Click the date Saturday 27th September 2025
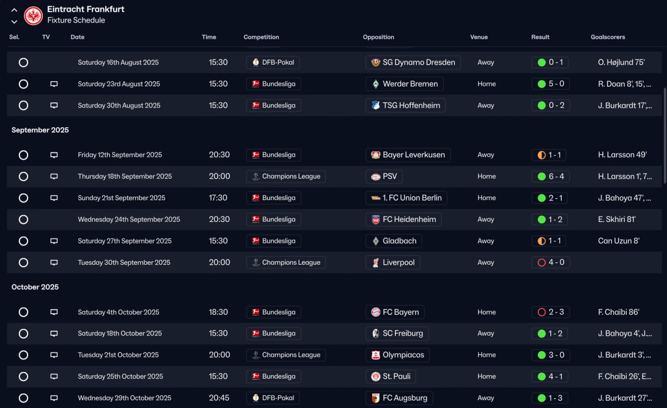Viewport: 667px width, 408px height. click(125, 241)
